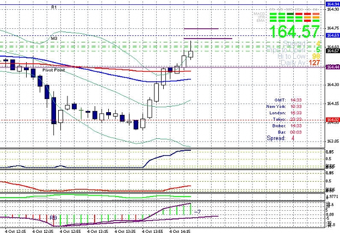Screen dimensions: 340x233
Task: Click the red EMA H1 signal bar
Action: 307,21
